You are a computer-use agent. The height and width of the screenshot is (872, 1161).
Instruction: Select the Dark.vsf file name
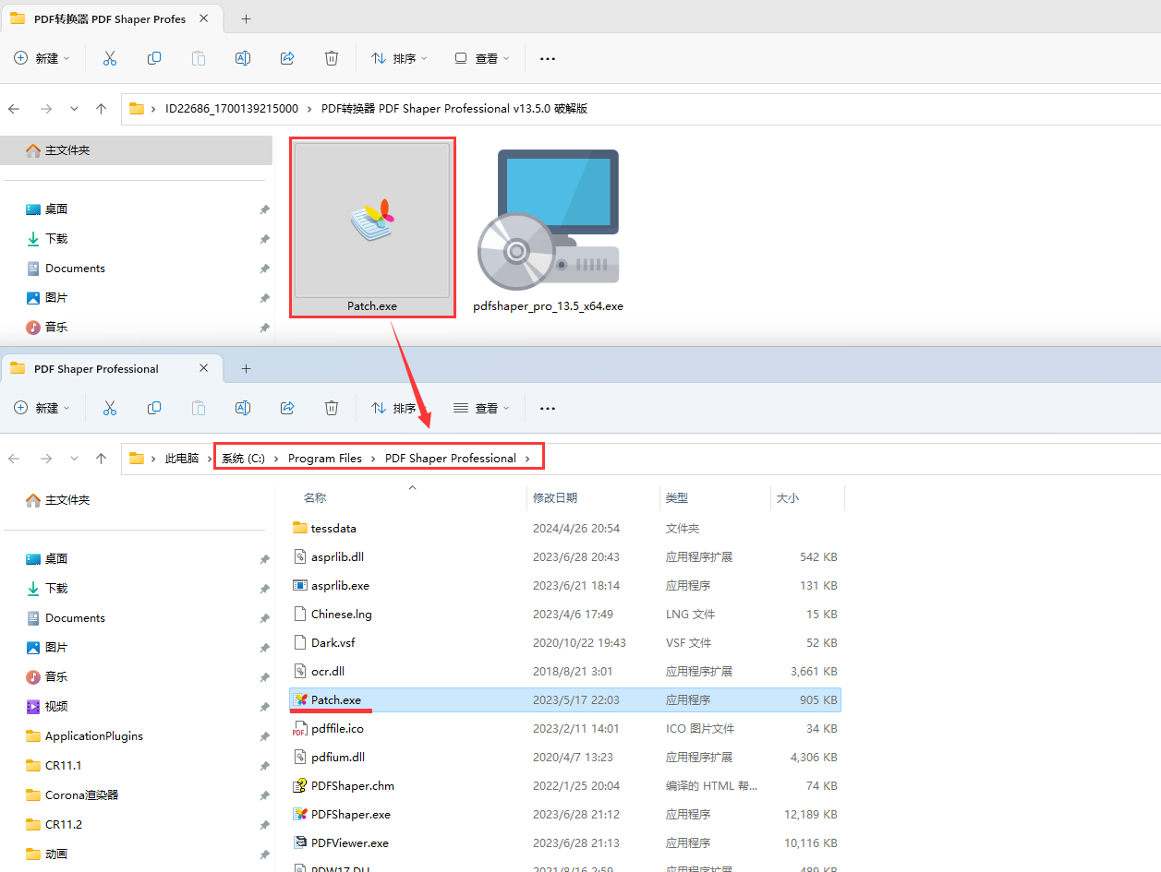pos(333,643)
